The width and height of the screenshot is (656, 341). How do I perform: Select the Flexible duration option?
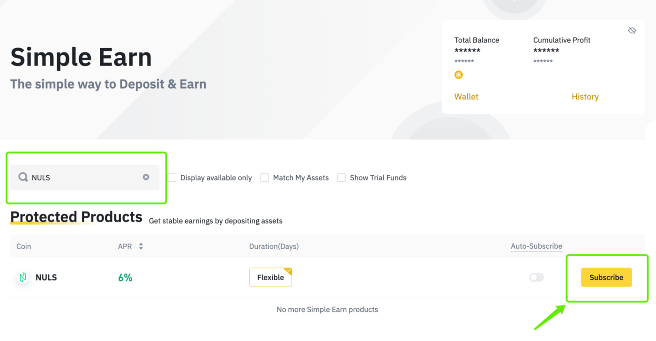point(270,277)
